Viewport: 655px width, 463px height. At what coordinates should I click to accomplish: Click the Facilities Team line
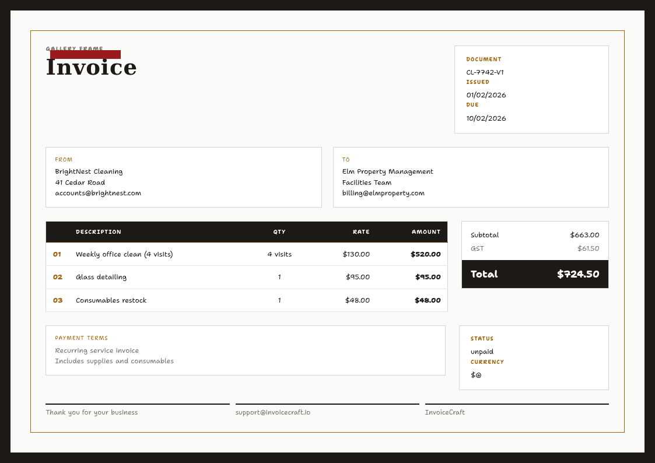pos(367,183)
